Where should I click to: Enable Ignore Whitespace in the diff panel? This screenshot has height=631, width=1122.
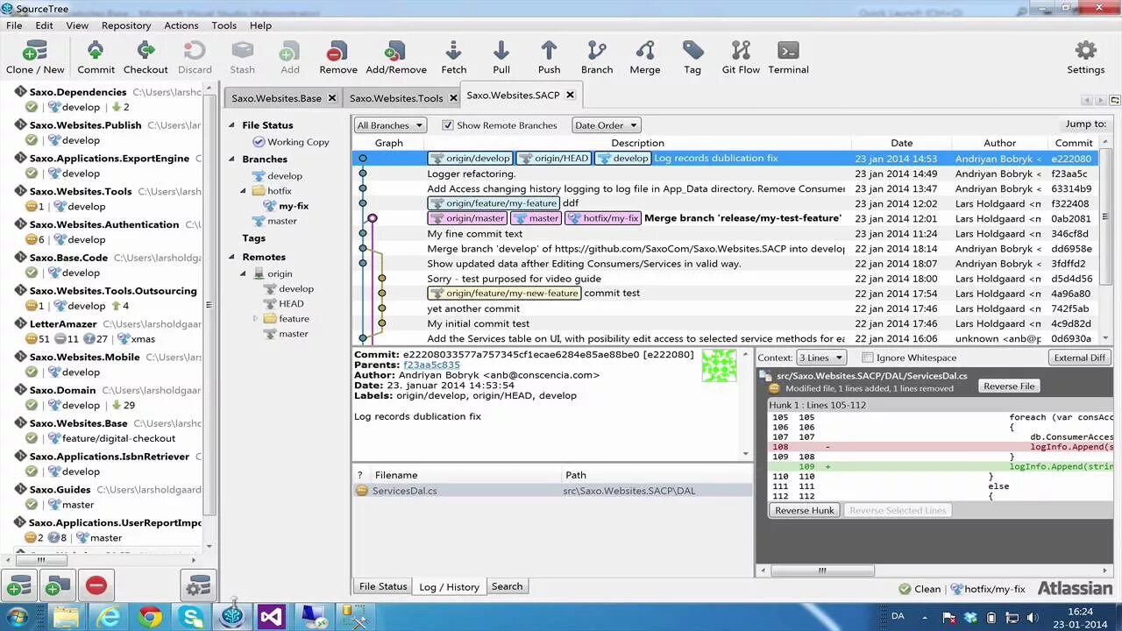click(868, 357)
